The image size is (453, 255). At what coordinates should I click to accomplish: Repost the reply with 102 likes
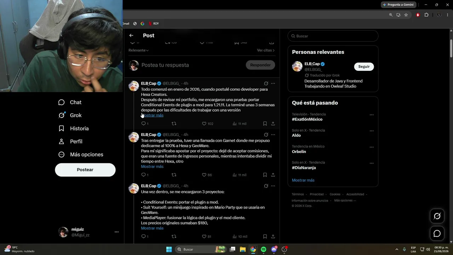pos(174,124)
